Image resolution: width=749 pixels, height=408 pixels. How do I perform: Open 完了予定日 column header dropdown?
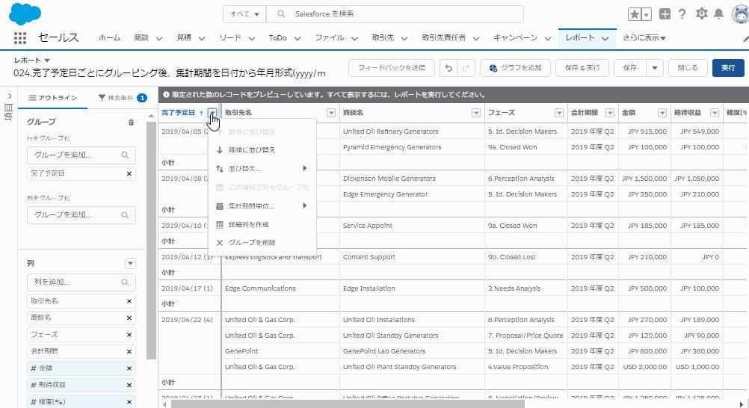pyautogui.click(x=212, y=113)
